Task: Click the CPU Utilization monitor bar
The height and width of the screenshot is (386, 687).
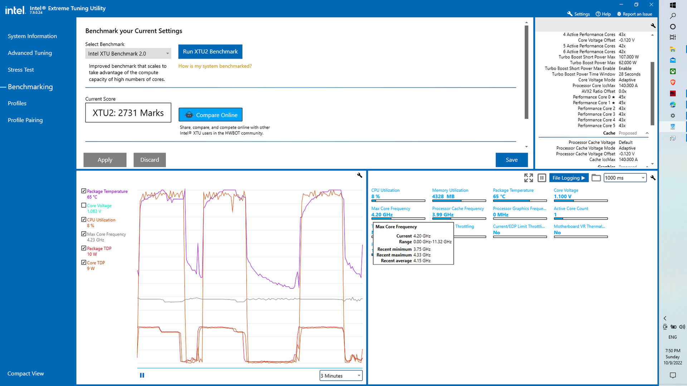Action: pyautogui.click(x=398, y=201)
